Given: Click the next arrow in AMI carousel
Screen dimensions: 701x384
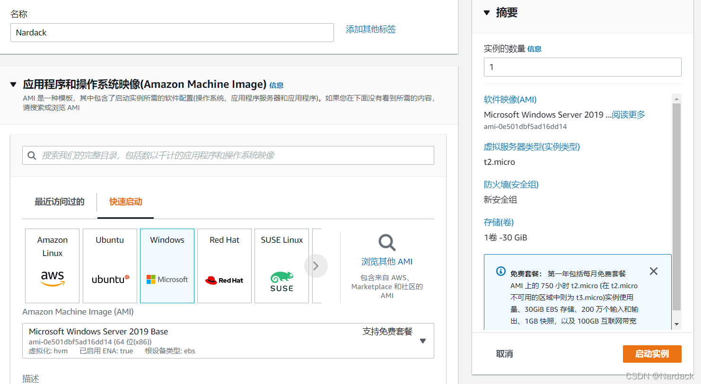Looking at the screenshot, I should (x=316, y=266).
